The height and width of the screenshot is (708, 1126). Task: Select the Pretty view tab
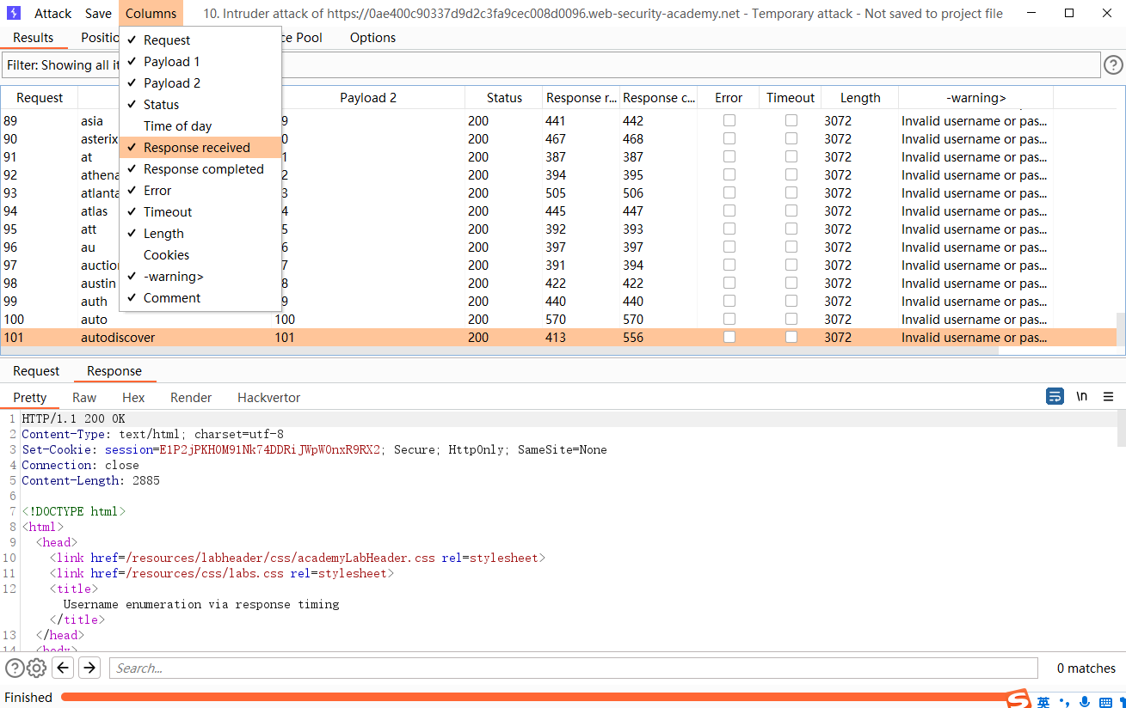click(30, 397)
